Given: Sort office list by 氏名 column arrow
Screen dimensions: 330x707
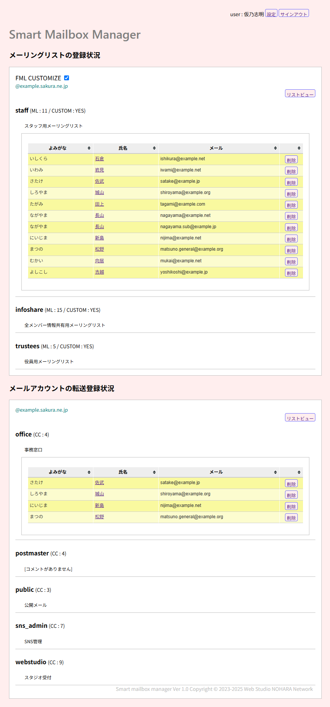Looking at the screenshot, I should pos(154,472).
